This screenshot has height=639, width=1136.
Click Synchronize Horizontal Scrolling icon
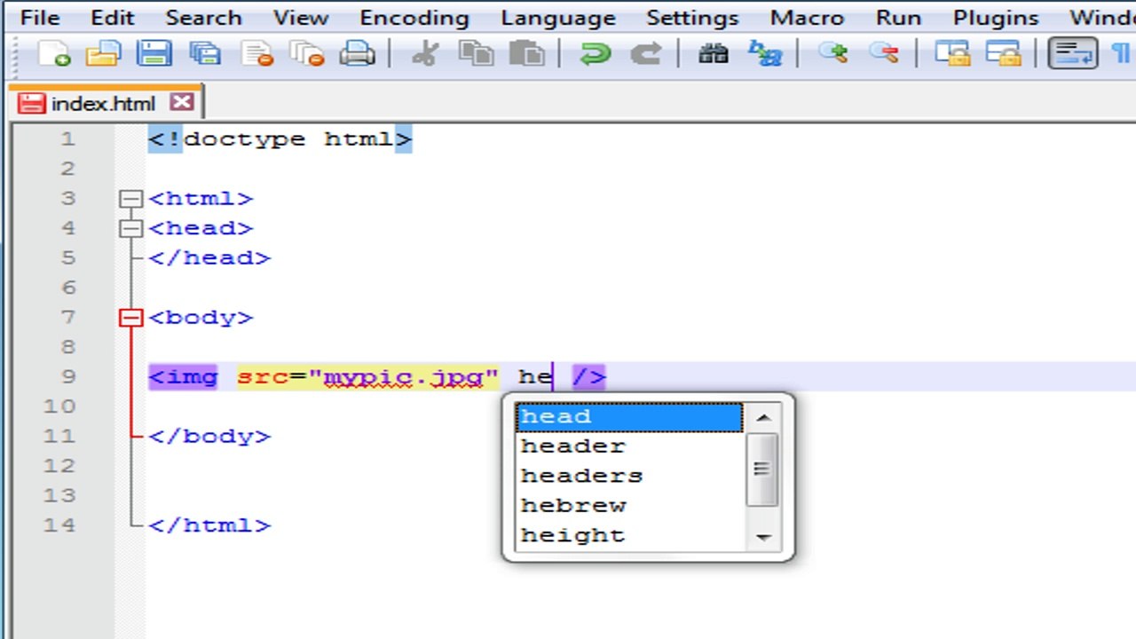pyautogui.click(x=1003, y=54)
